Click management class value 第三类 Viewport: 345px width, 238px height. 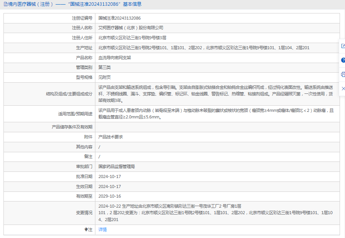point(105,68)
